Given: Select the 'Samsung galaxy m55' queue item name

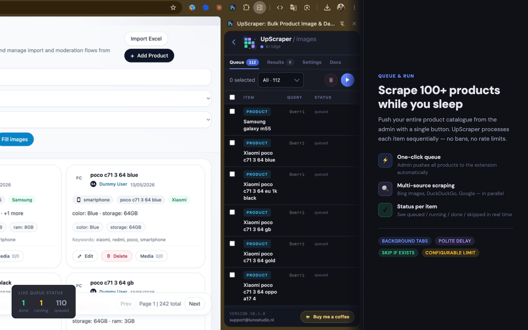Looking at the screenshot, I should tap(257, 125).
